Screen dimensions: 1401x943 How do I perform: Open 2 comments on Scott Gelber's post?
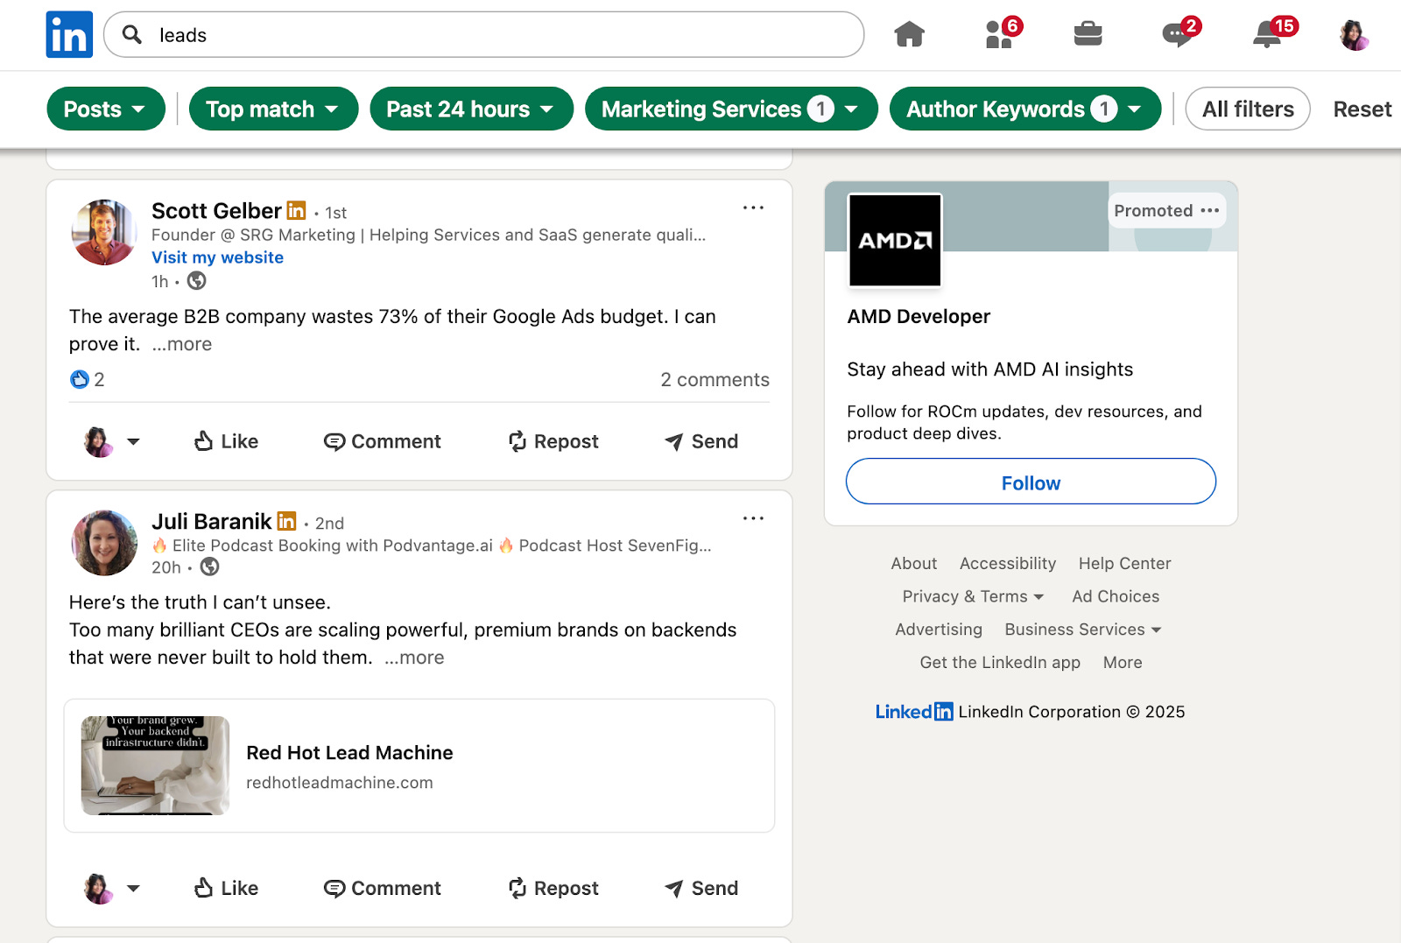pyautogui.click(x=715, y=379)
